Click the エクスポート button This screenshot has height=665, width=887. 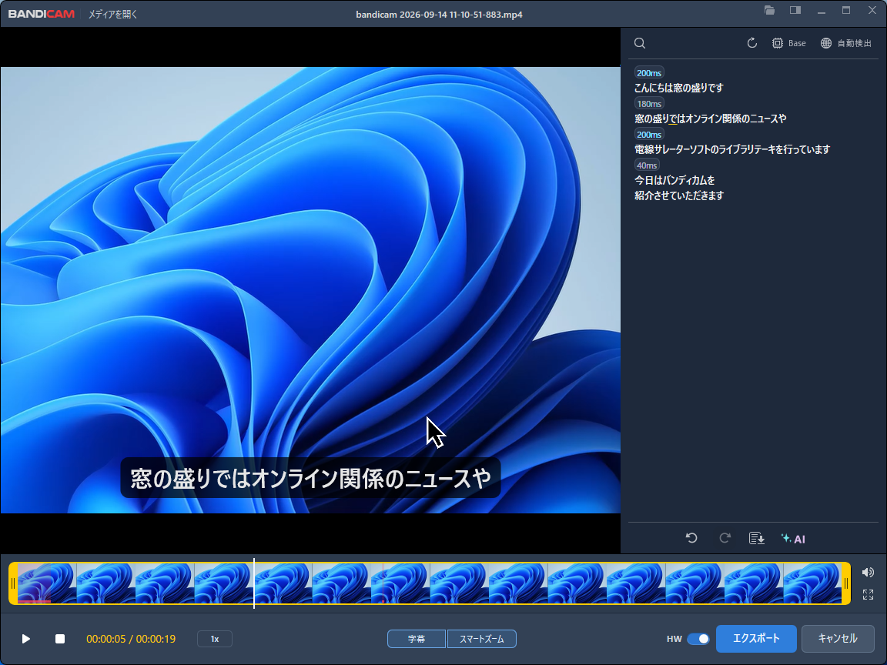pos(756,638)
